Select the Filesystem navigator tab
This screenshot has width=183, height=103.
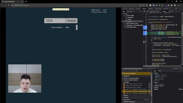[129, 11]
